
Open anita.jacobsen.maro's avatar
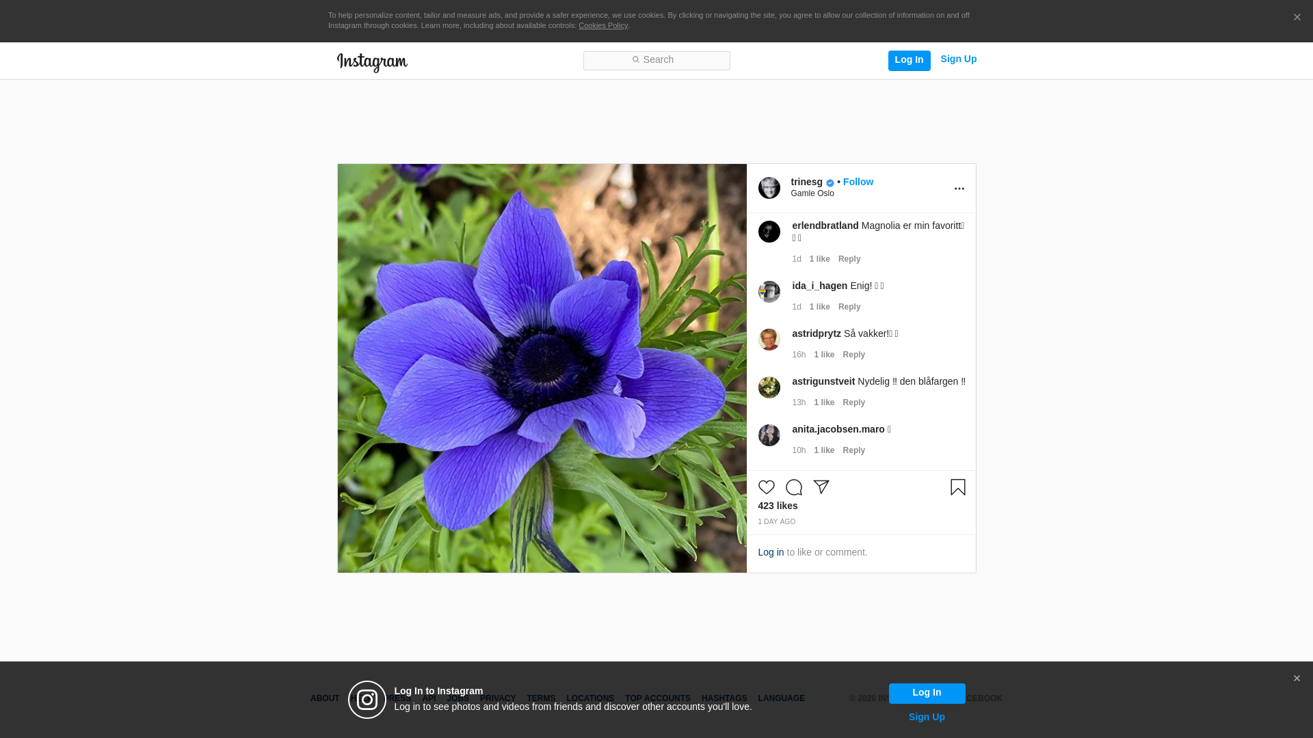pos(769,435)
